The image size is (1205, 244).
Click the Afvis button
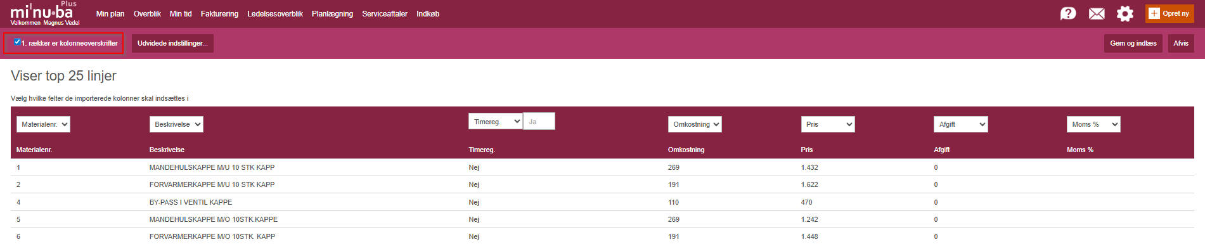point(1181,43)
